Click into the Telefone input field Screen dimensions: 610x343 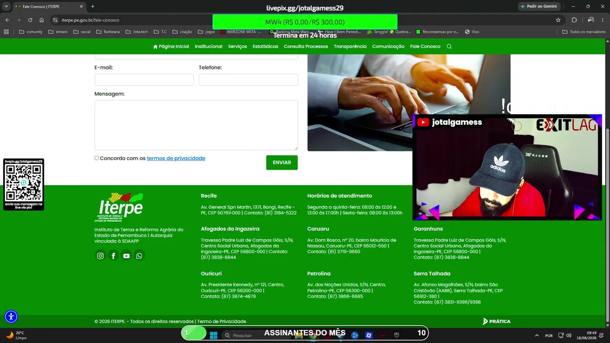coord(248,80)
